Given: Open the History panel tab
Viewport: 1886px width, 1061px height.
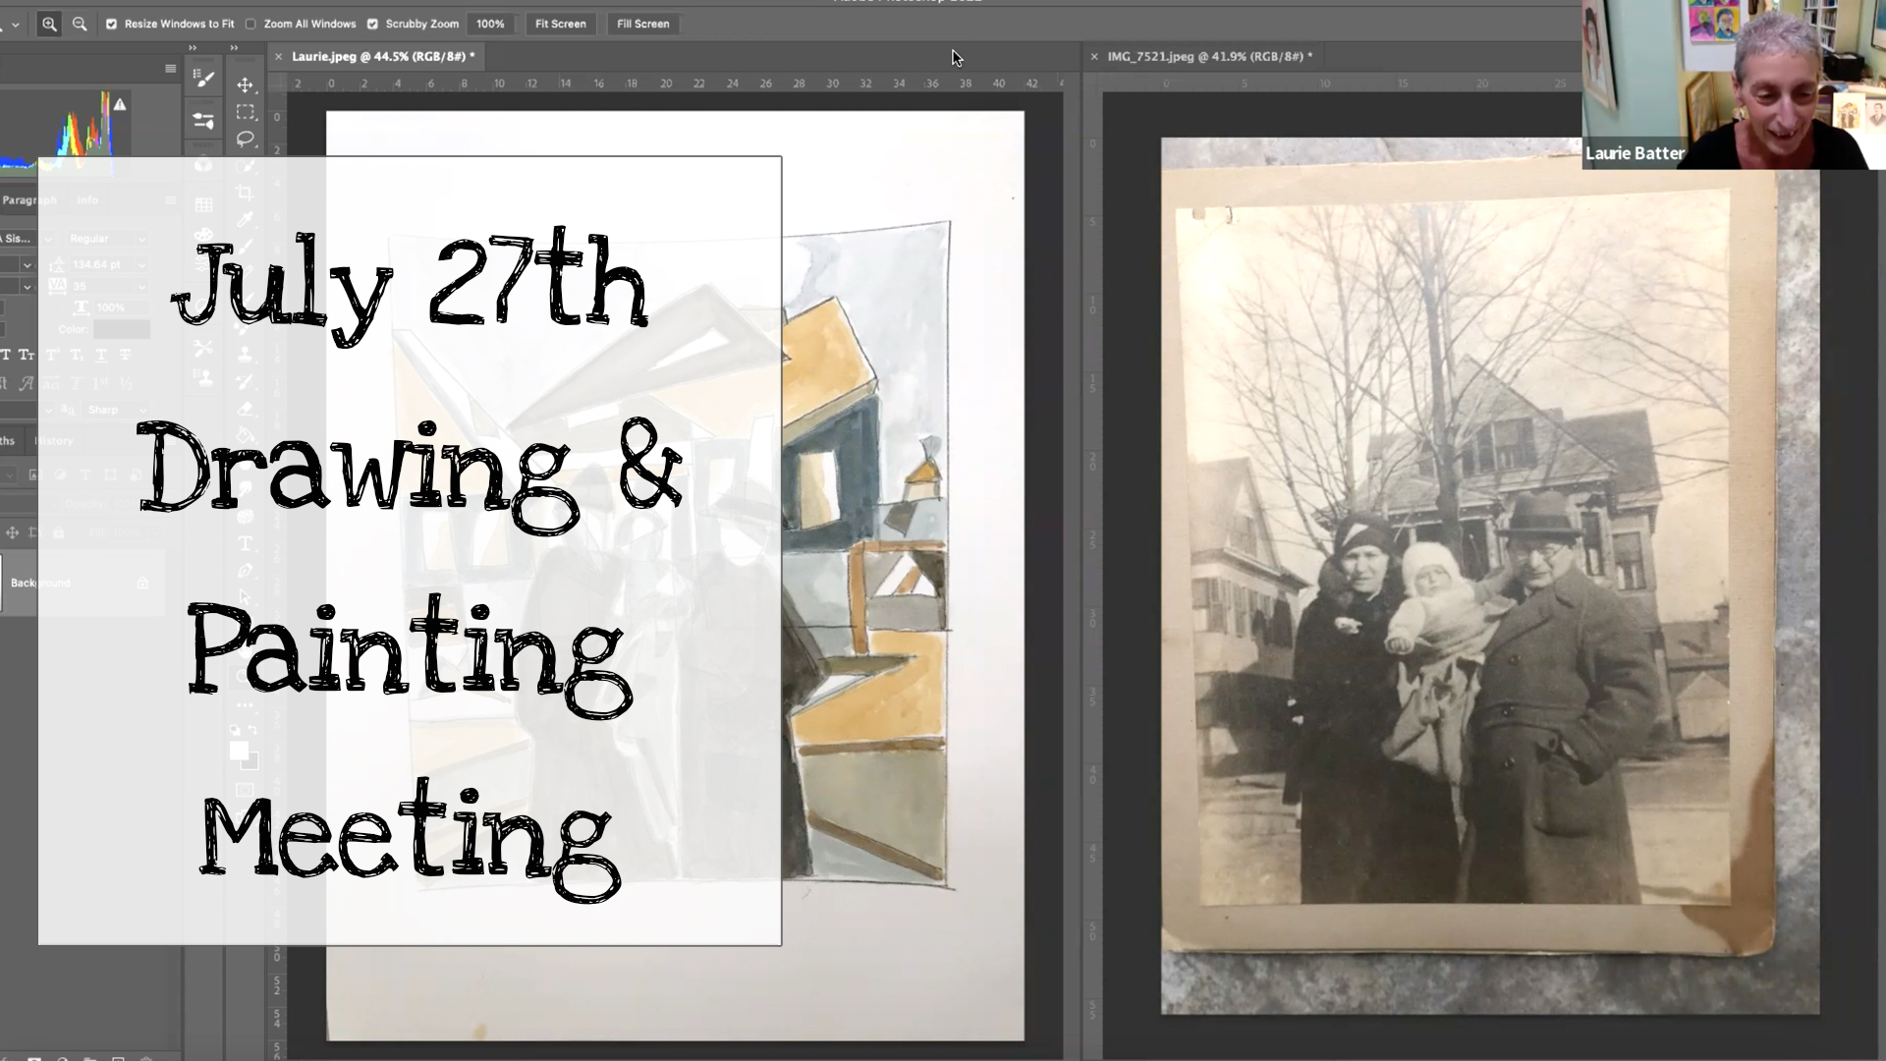Looking at the screenshot, I should 54,441.
